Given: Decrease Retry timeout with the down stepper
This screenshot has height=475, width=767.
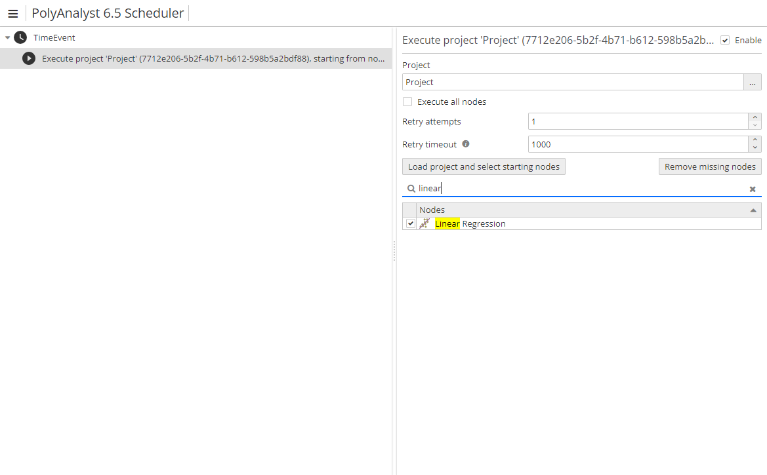Looking at the screenshot, I should pos(755,147).
